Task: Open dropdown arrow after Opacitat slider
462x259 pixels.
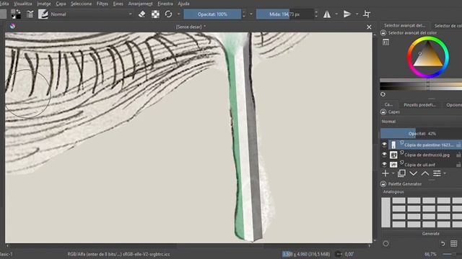Action: point(251,14)
